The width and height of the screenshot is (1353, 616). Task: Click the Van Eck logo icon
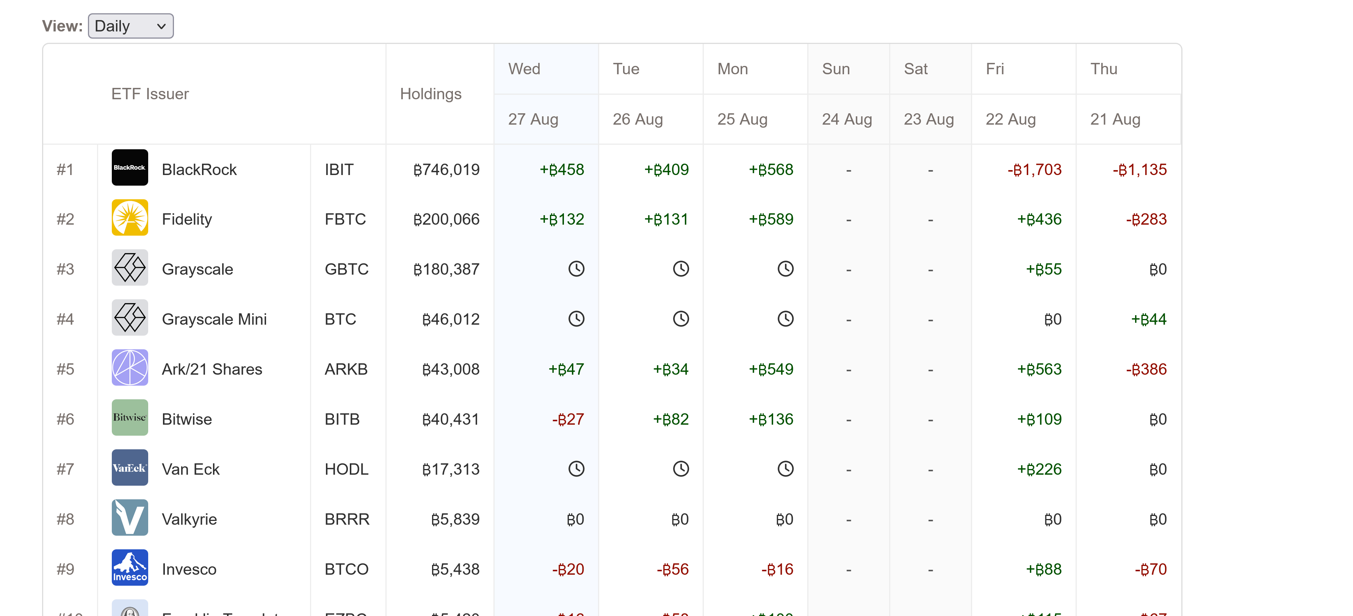[130, 467]
